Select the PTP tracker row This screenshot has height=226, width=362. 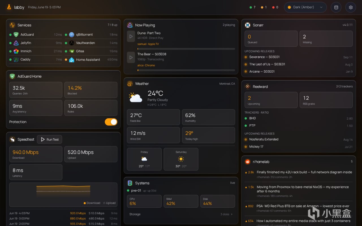(299, 126)
